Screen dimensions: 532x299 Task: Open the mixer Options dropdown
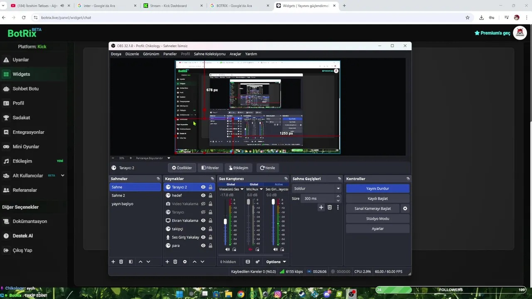click(276, 262)
